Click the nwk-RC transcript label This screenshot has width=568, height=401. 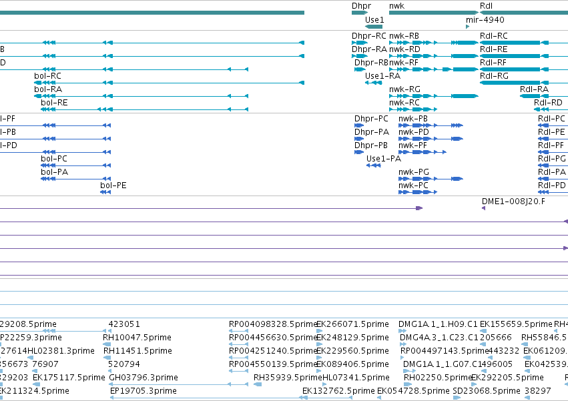(x=404, y=103)
